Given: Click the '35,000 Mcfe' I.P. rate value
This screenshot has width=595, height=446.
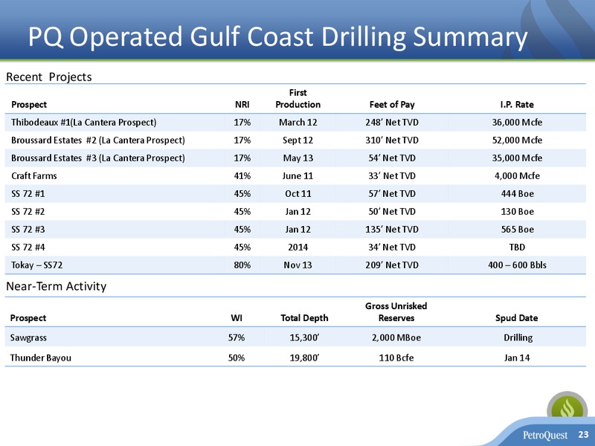Looking at the screenshot, I should [517, 158].
